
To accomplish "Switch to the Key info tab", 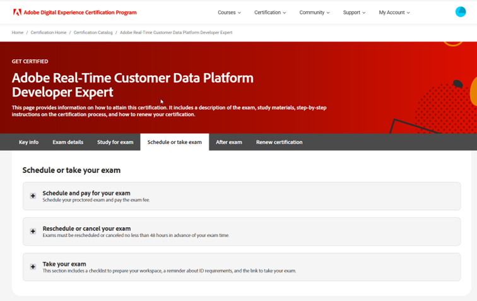I will [x=28, y=142].
